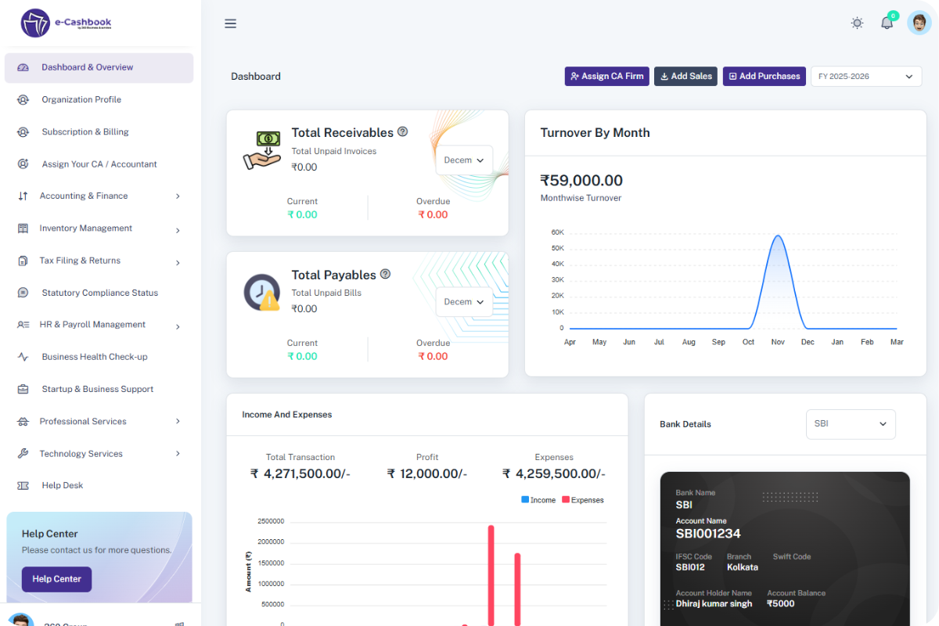Click the profile avatar picture
This screenshot has width=939, height=626.
point(919,23)
